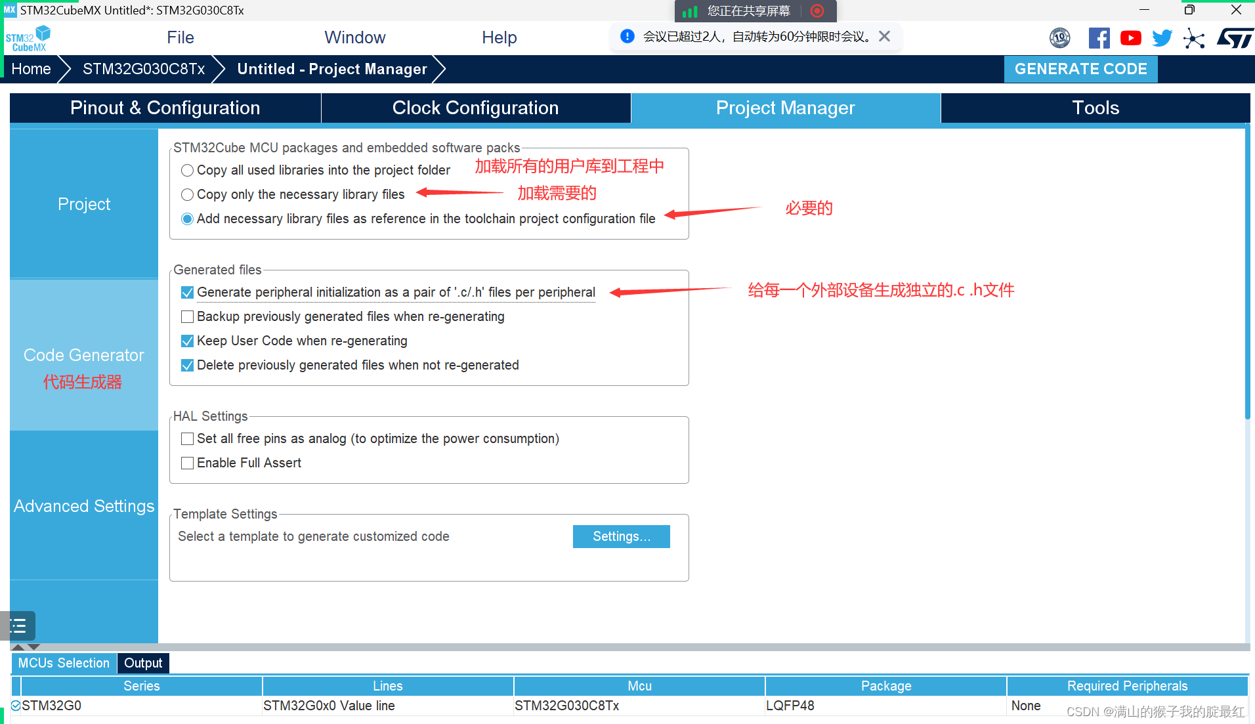Open the Project side section
This screenshot has height=724, width=1255.
click(84, 204)
